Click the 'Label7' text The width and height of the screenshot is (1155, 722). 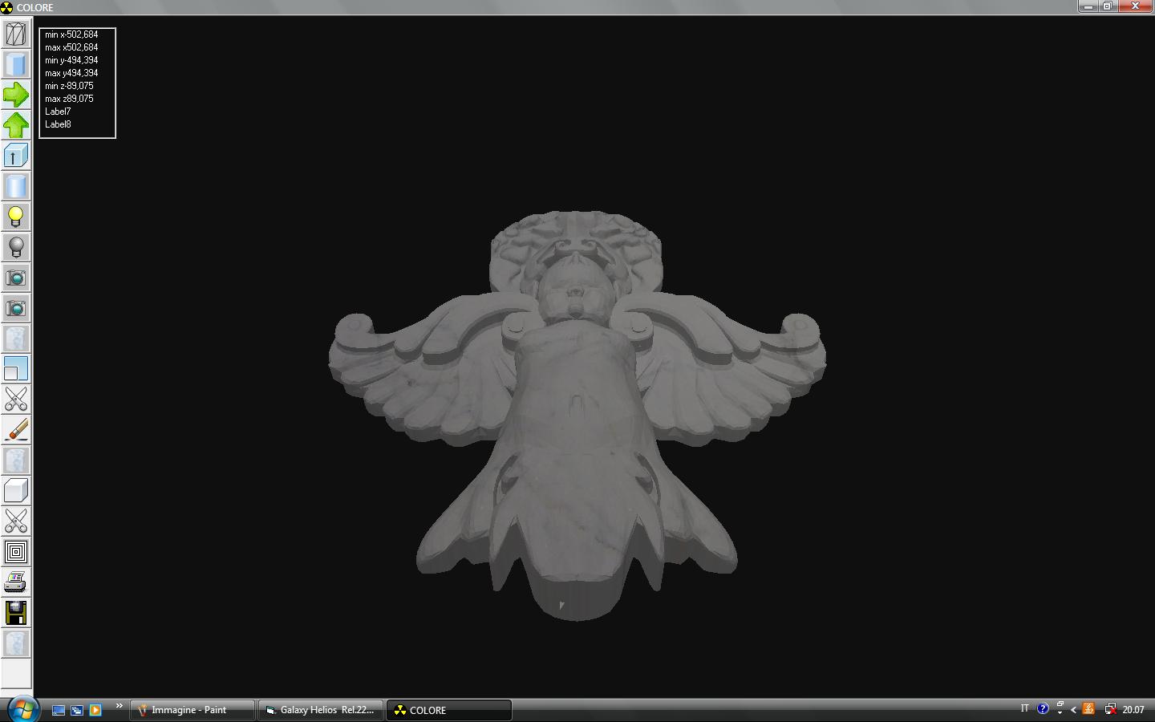58,112
